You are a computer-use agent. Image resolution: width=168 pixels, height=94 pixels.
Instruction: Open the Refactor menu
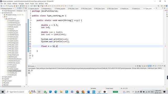tap(15, 4)
